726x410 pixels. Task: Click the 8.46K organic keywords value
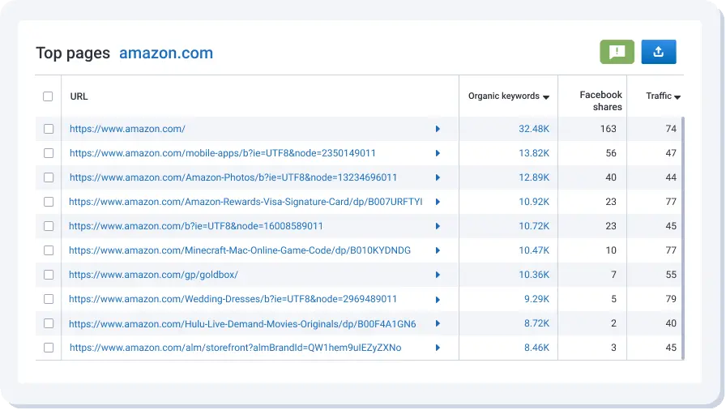(536, 348)
